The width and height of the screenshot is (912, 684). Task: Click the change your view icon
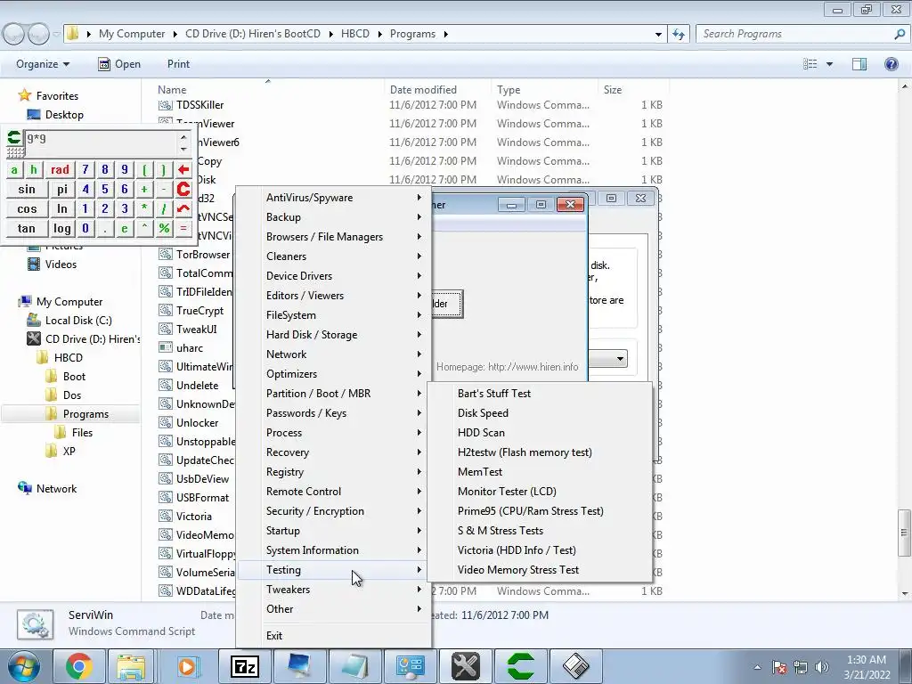(x=810, y=64)
